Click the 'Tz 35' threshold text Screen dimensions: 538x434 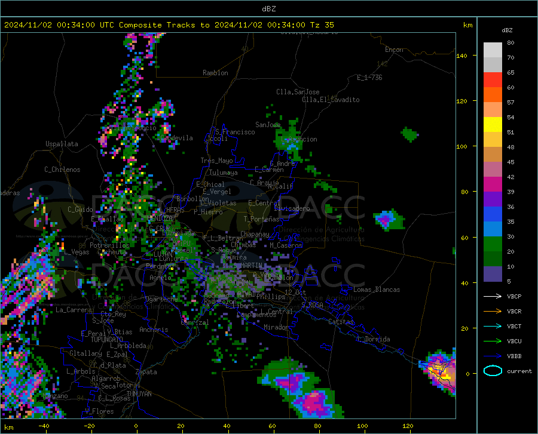[322, 25]
